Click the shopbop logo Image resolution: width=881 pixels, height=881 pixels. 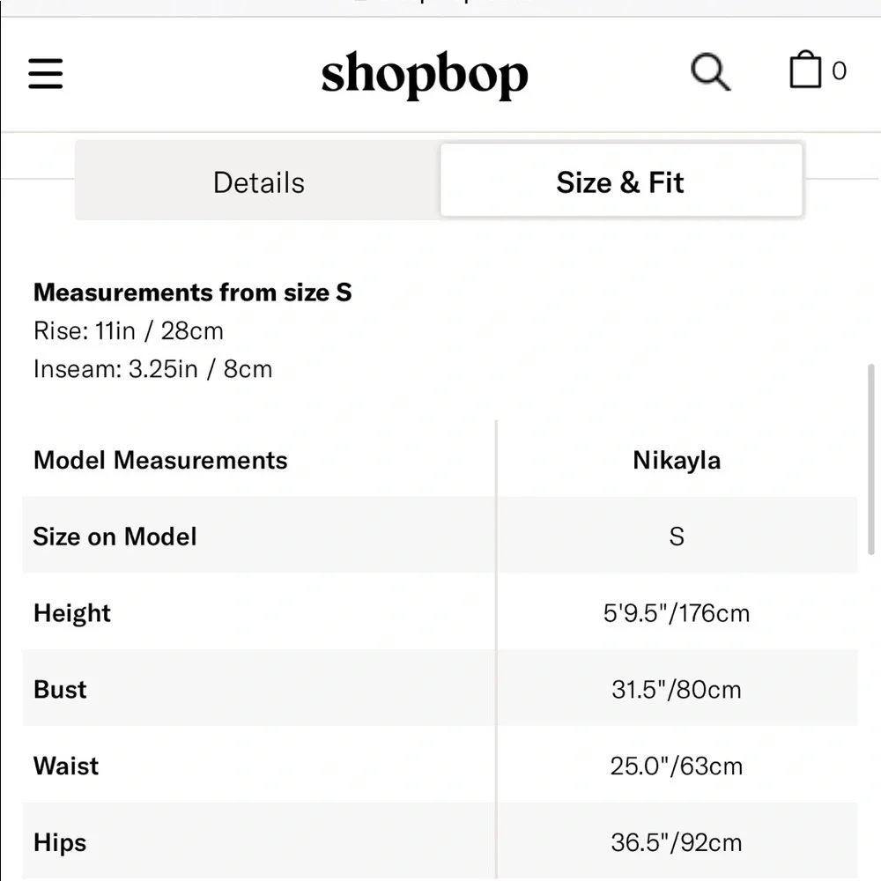[425, 75]
